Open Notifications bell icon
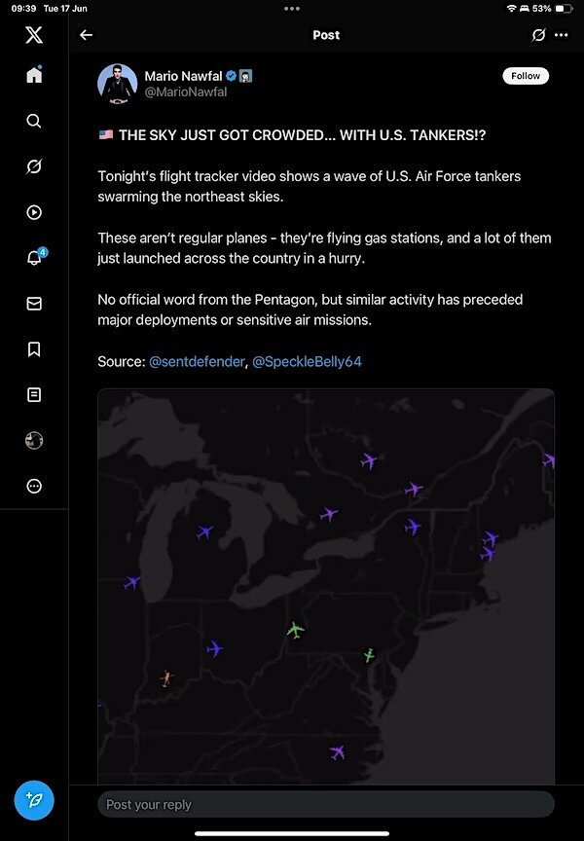Screen dimensions: 584x841 (x=34, y=258)
